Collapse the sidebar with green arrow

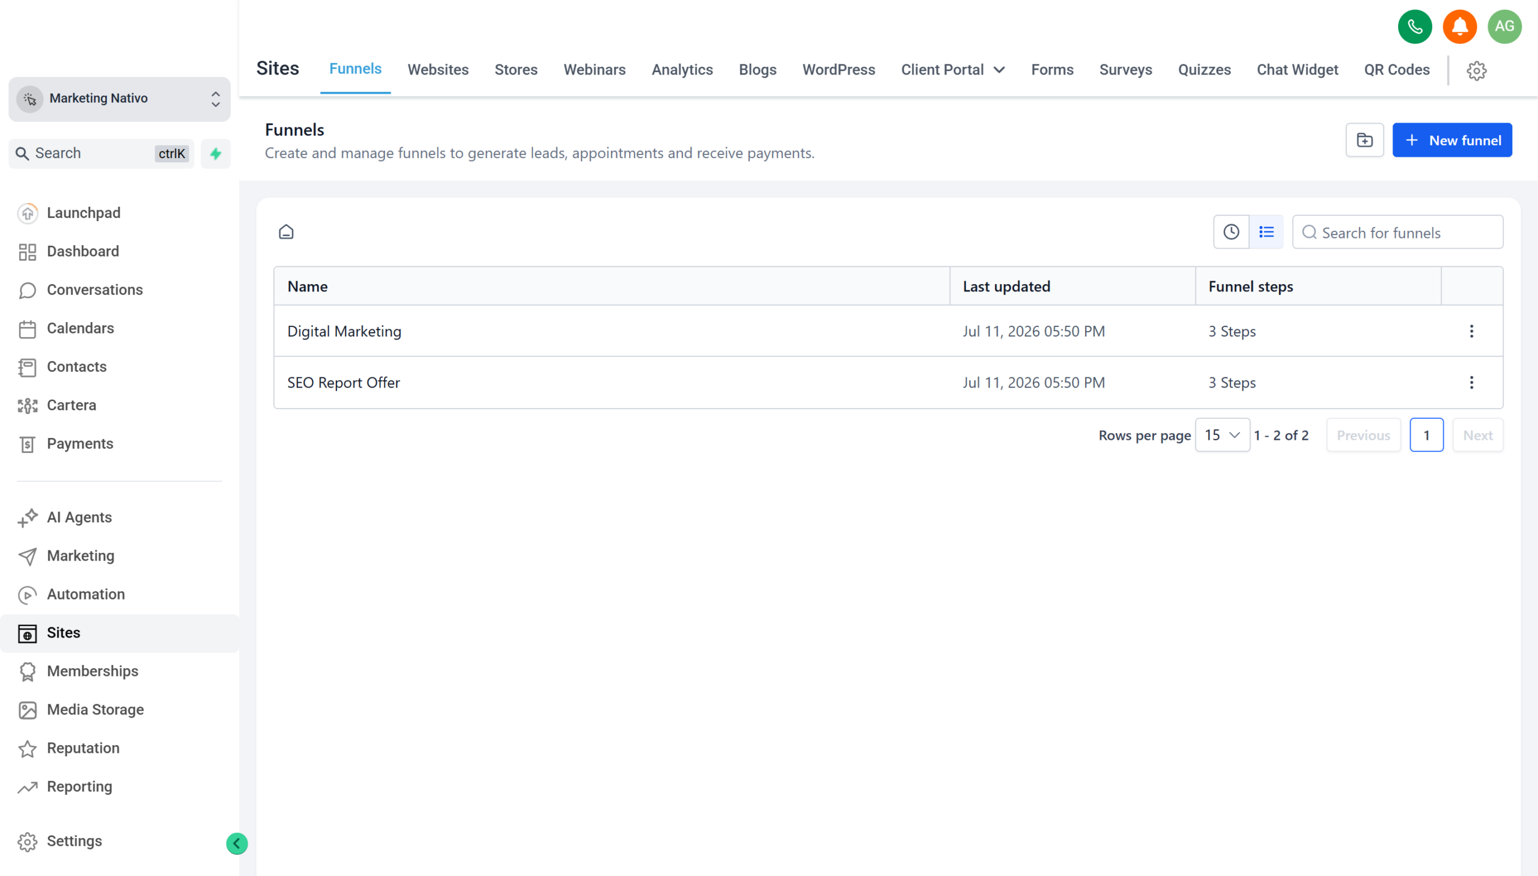[236, 843]
